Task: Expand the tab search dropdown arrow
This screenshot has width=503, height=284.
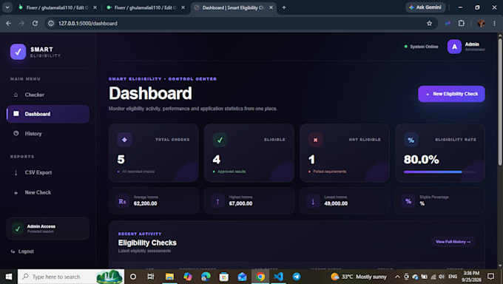Action: coord(7,7)
